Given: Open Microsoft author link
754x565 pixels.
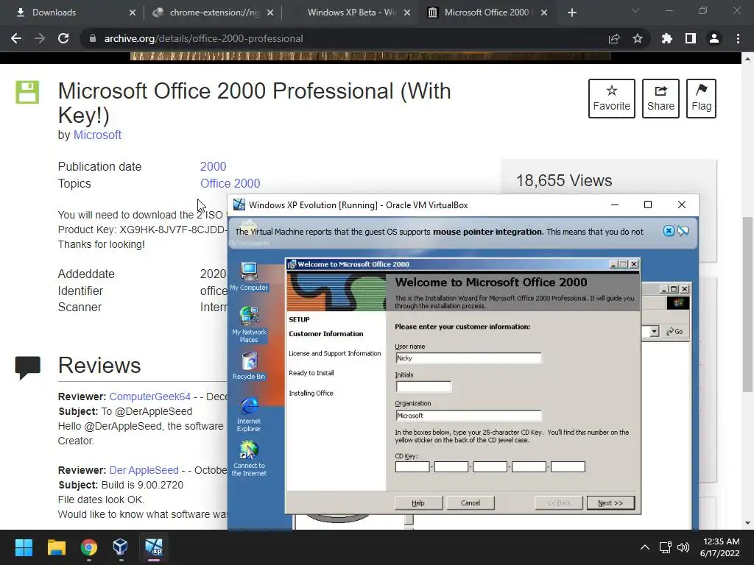Looking at the screenshot, I should pos(97,135).
